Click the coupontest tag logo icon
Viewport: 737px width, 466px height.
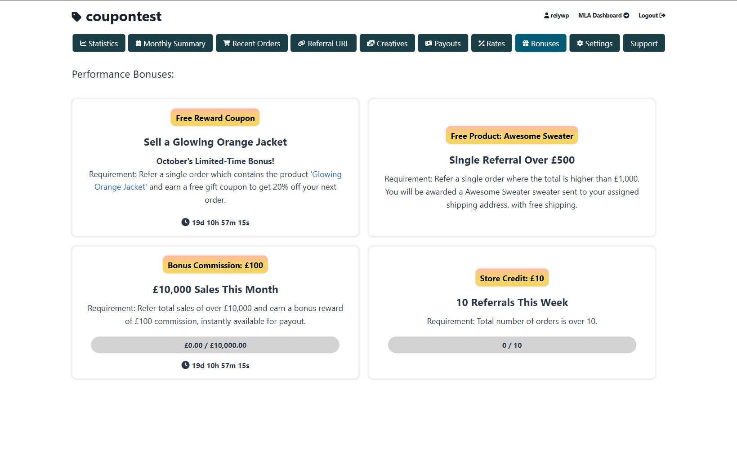tap(76, 17)
